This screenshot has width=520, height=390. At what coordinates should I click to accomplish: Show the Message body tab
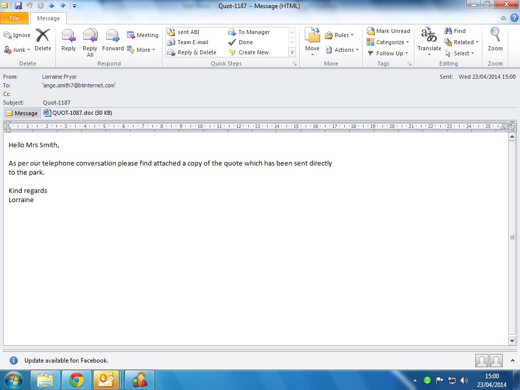click(x=22, y=113)
